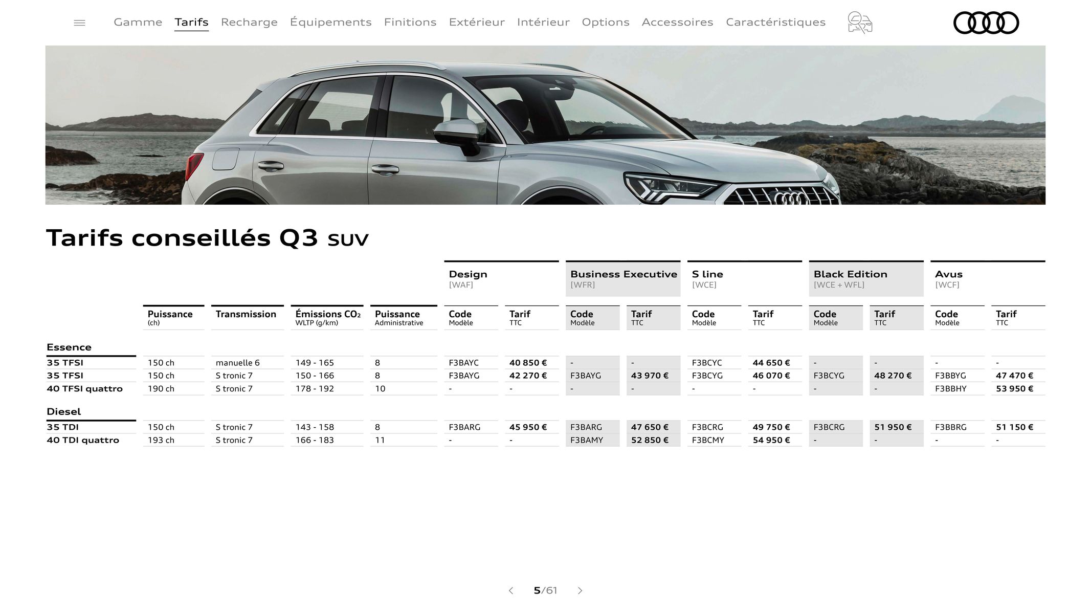Click the price 51 150 €
Image resolution: width=1091 pixels, height=614 pixels.
(x=1015, y=427)
